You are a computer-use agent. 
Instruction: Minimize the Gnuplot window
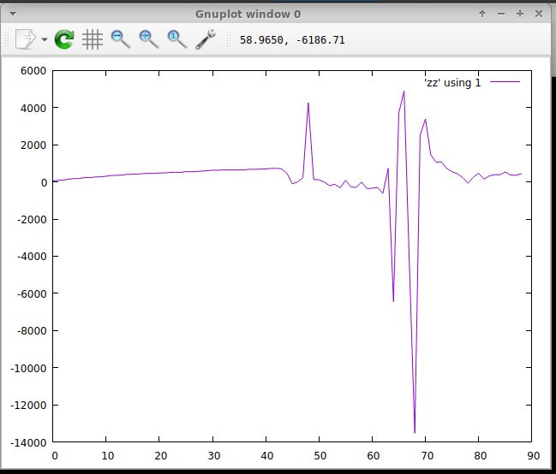(501, 14)
